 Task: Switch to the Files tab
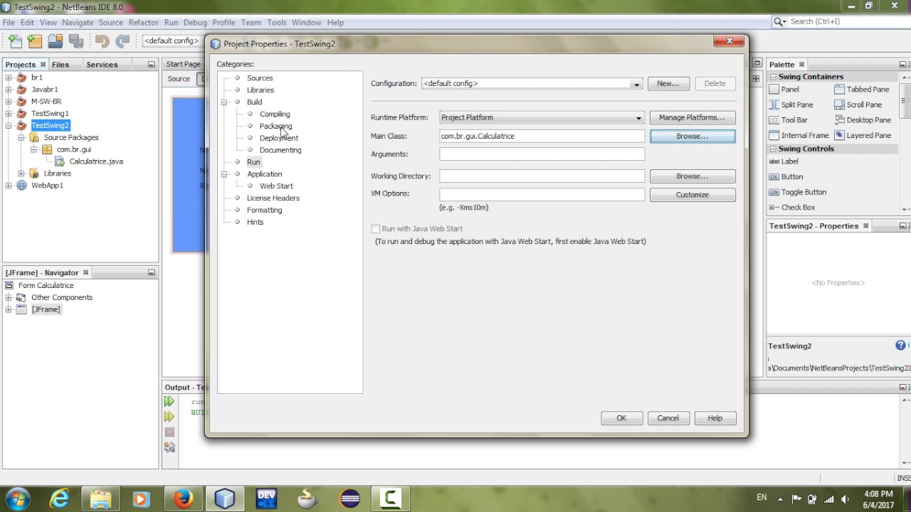(x=60, y=65)
